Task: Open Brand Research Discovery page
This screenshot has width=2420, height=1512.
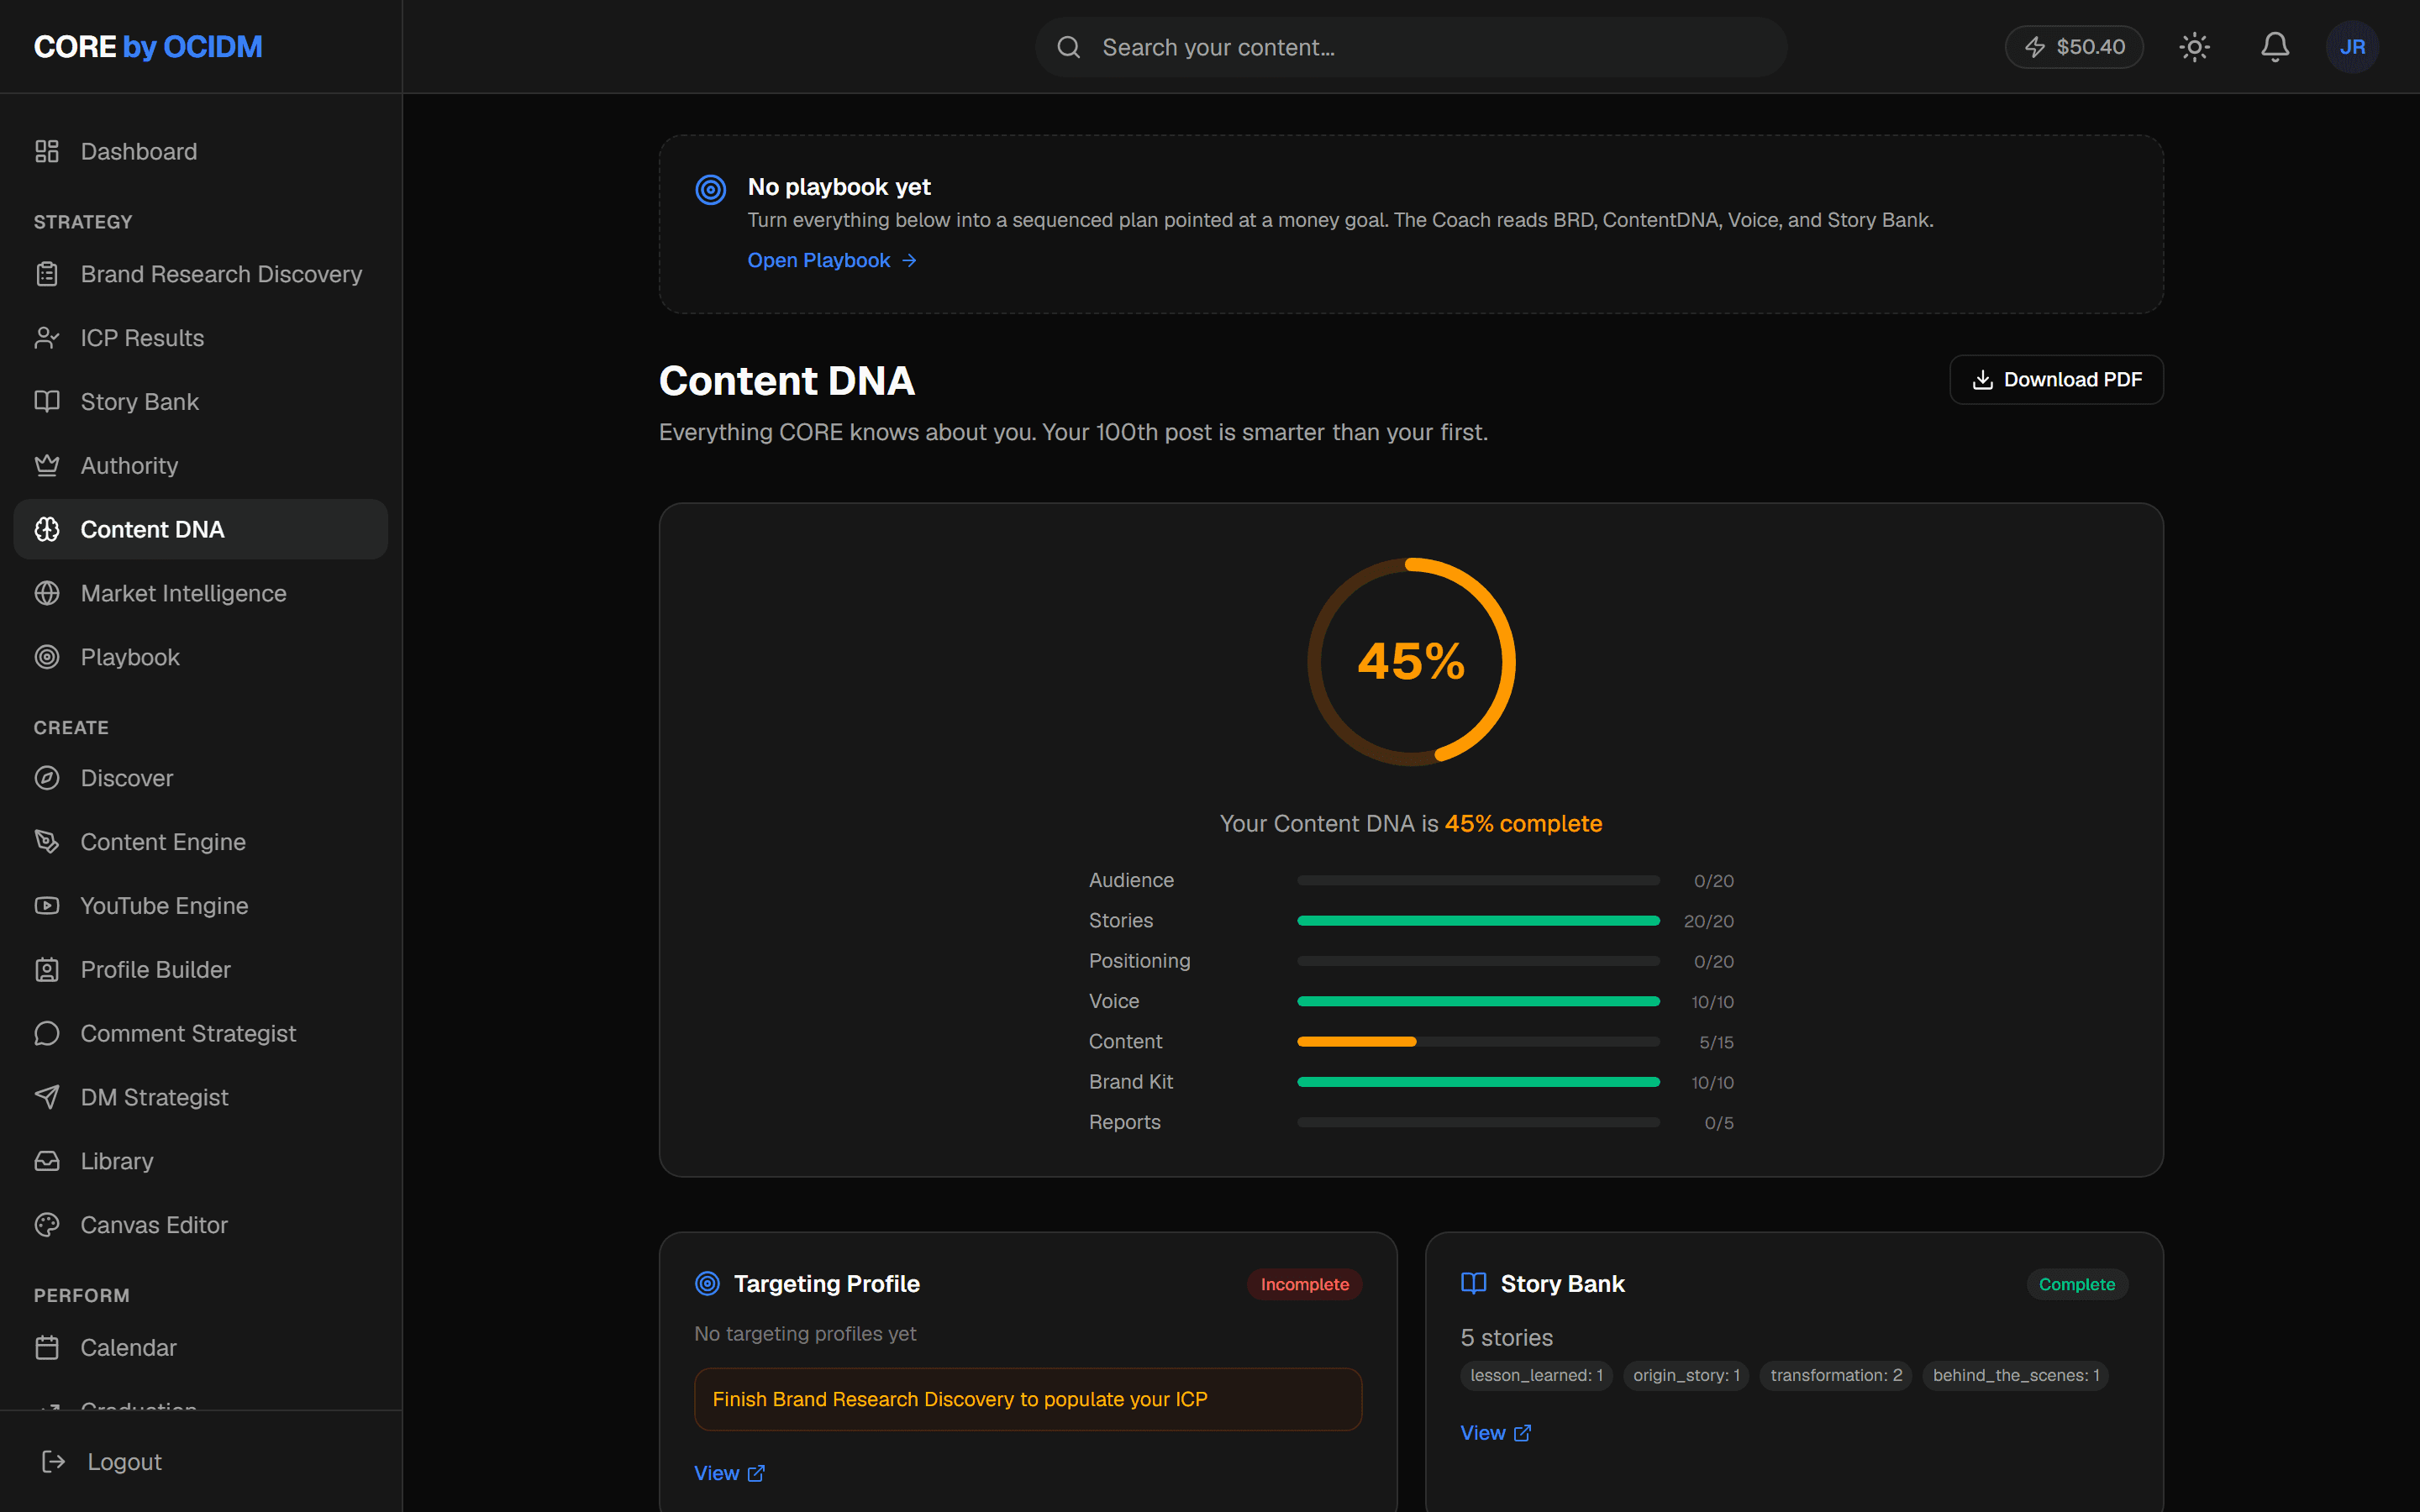Action: tap(201, 274)
